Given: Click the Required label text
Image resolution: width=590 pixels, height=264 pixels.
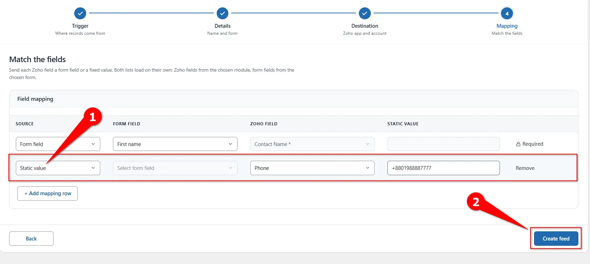Looking at the screenshot, I should click(x=533, y=144).
